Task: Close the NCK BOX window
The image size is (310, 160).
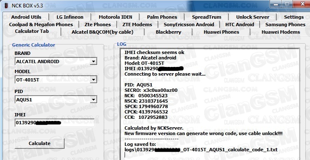Action: 302,4
